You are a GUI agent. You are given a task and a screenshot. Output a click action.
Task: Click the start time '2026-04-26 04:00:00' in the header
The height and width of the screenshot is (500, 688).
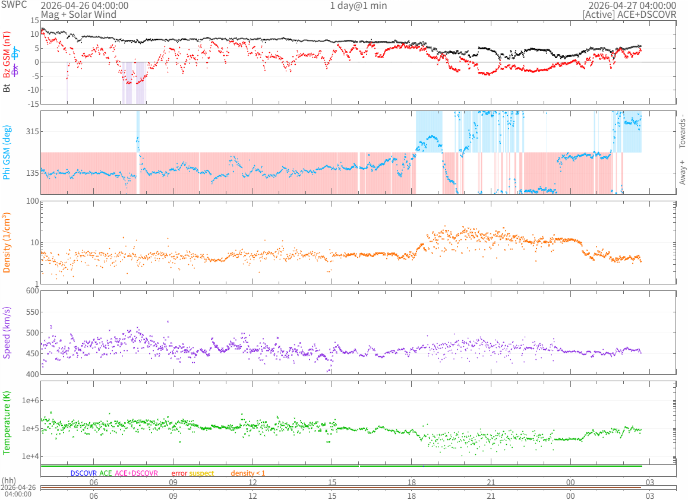click(85, 6)
